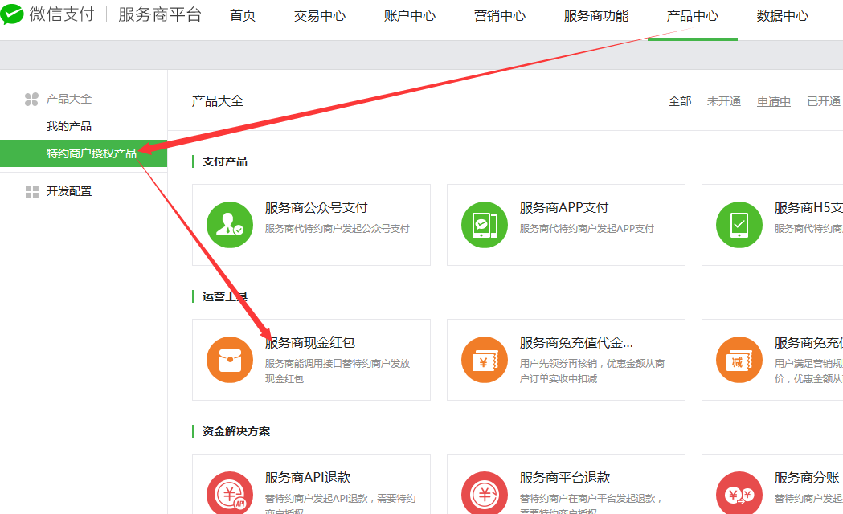Click the 产品大全 four-dot sidebar icon
The image size is (843, 514).
point(31,99)
